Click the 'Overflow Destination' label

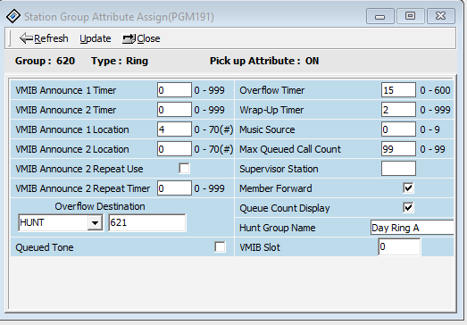pyautogui.click(x=100, y=206)
